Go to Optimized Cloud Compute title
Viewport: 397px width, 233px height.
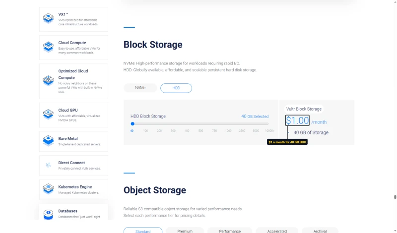(x=73, y=74)
